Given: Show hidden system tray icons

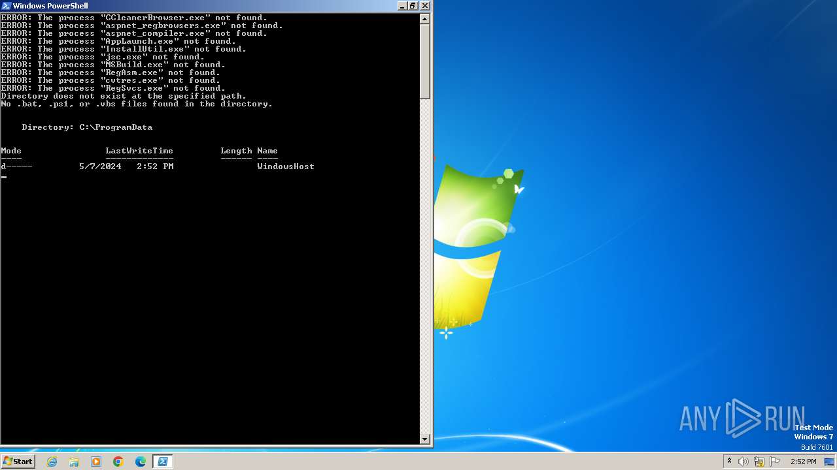Looking at the screenshot, I should point(729,462).
